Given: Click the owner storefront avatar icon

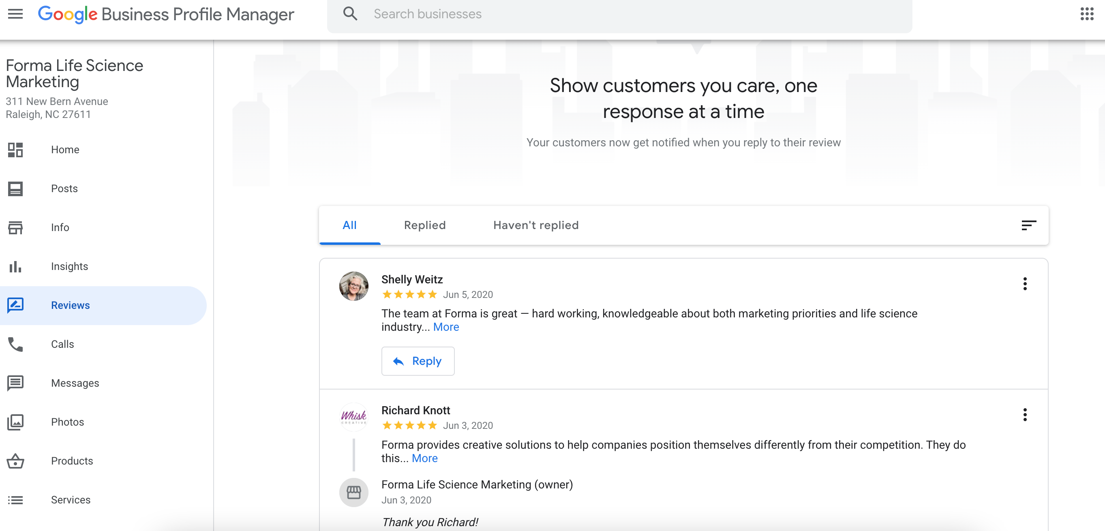Looking at the screenshot, I should coord(353,492).
